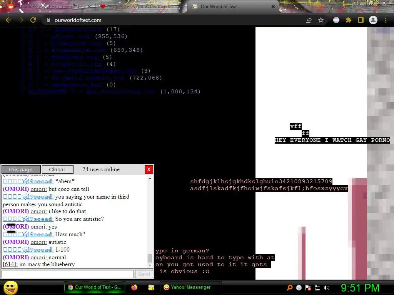Open the network tray icon
This screenshot has width=394, height=295.
point(317,288)
